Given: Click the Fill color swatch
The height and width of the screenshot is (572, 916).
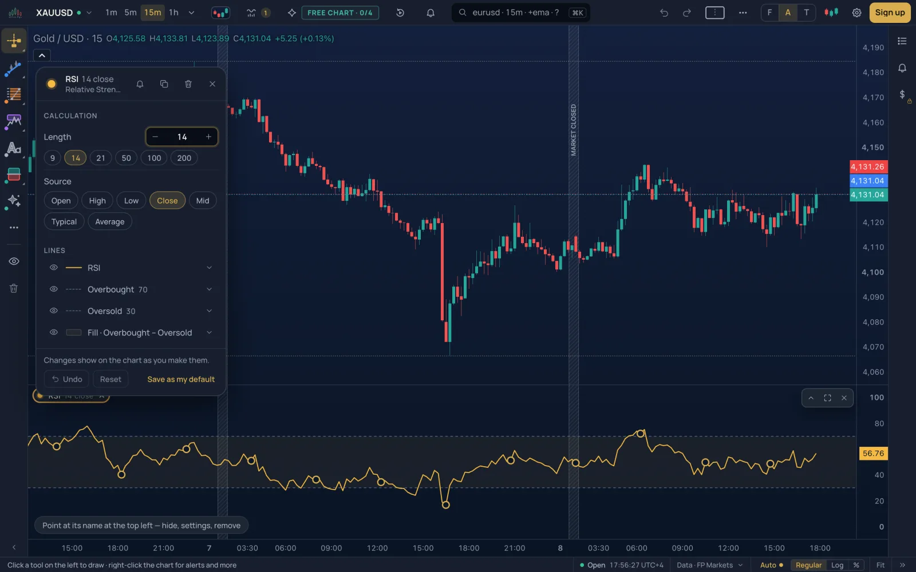Looking at the screenshot, I should pos(74,333).
